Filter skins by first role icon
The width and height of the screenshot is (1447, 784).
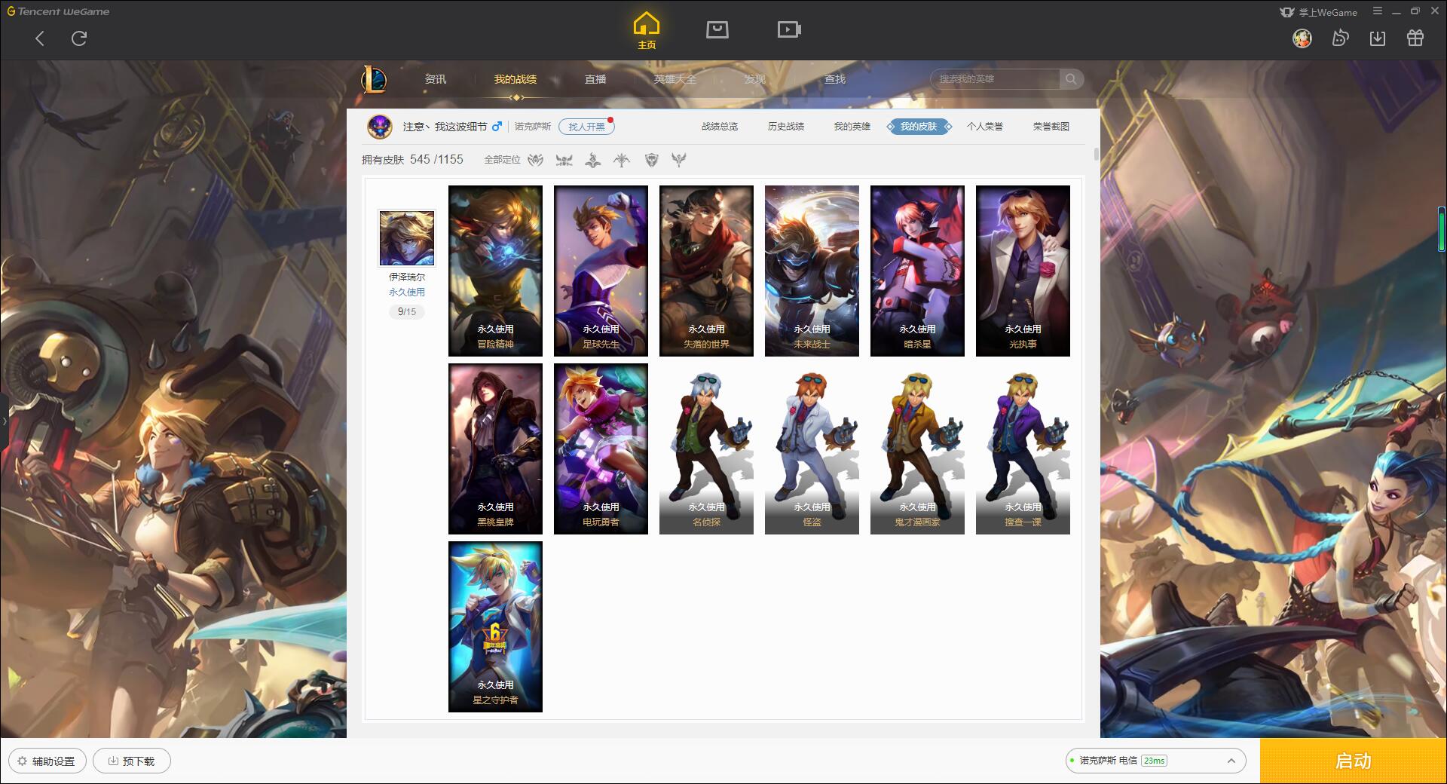(535, 159)
